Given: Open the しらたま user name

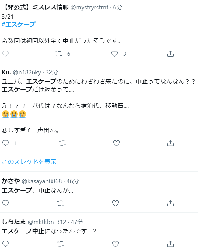Looking at the screenshot, I should click(x=14, y=222).
